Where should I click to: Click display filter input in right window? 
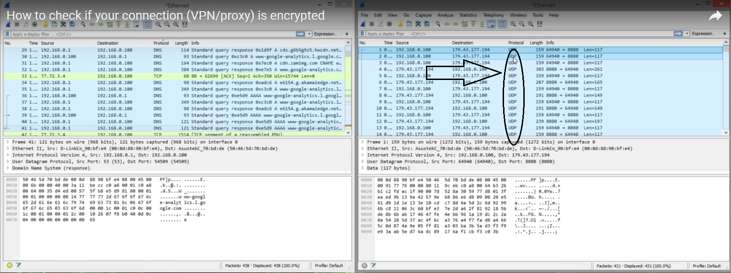(x=519, y=34)
